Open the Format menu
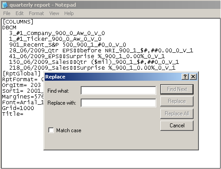Image resolution: width=221 pixels, height=169 pixels. point(36,13)
